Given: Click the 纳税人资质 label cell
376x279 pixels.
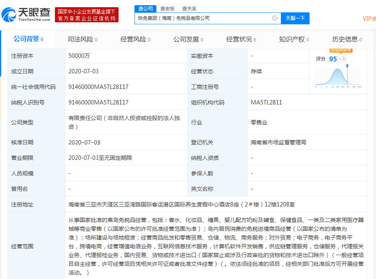Looking at the screenshot, I should (x=217, y=158).
